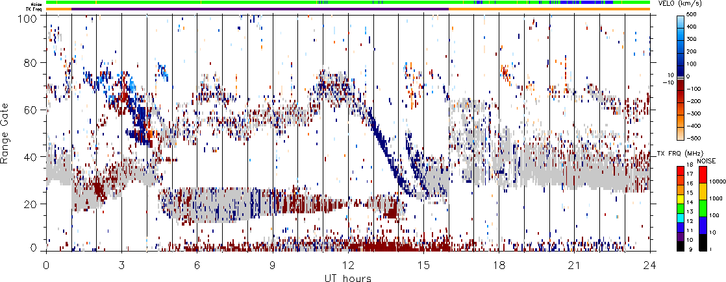Click x-axis tick label 9
The image size is (726, 282).
pos(273,265)
